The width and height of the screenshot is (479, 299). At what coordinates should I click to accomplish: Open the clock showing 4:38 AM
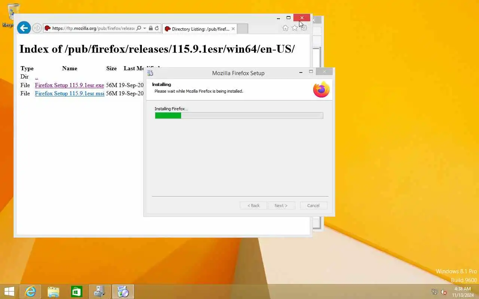463,292
